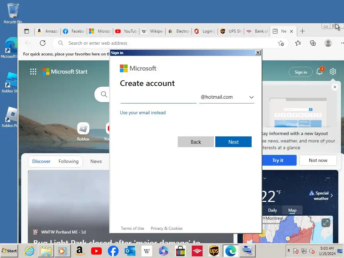Open Privacy & Cookies link
The height and width of the screenshot is (258, 344).
[167, 228]
